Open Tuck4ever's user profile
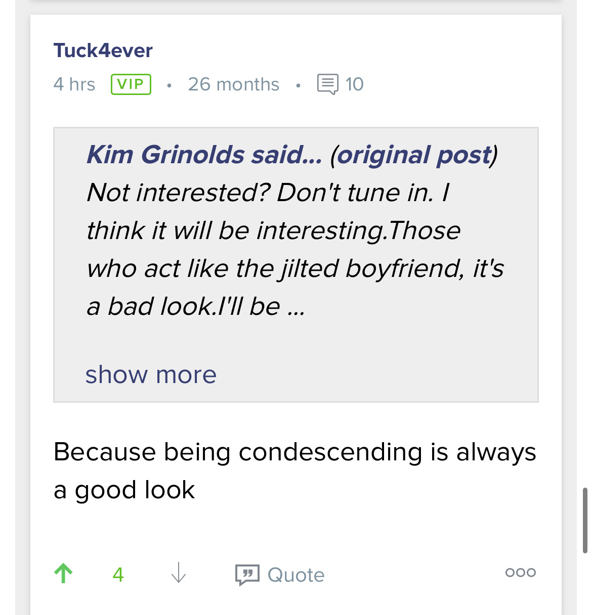Screen dimensions: 592x615 (x=103, y=51)
